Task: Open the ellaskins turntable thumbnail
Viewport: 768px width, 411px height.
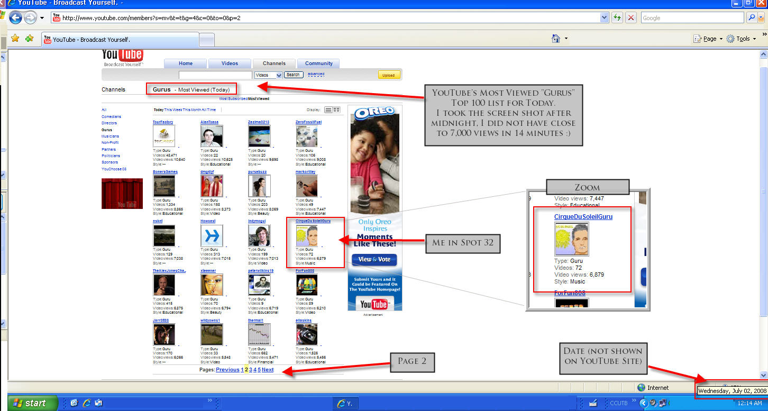Action: tap(307, 335)
